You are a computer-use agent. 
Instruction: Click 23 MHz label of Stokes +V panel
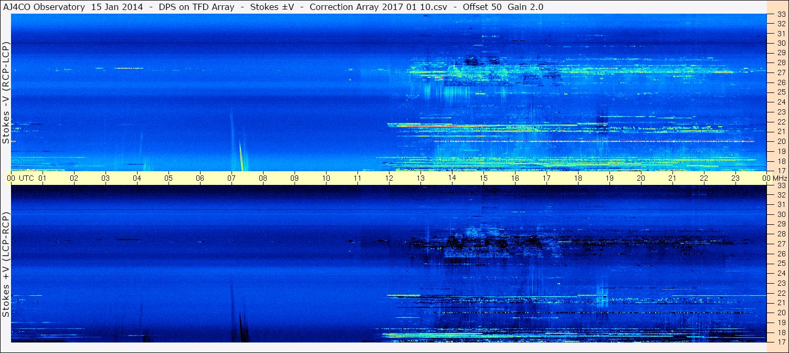click(x=781, y=283)
